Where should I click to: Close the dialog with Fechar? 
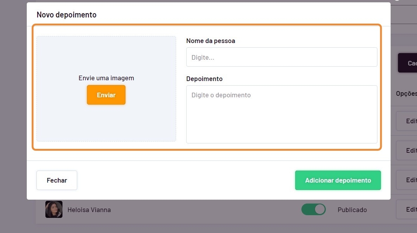pyautogui.click(x=57, y=180)
